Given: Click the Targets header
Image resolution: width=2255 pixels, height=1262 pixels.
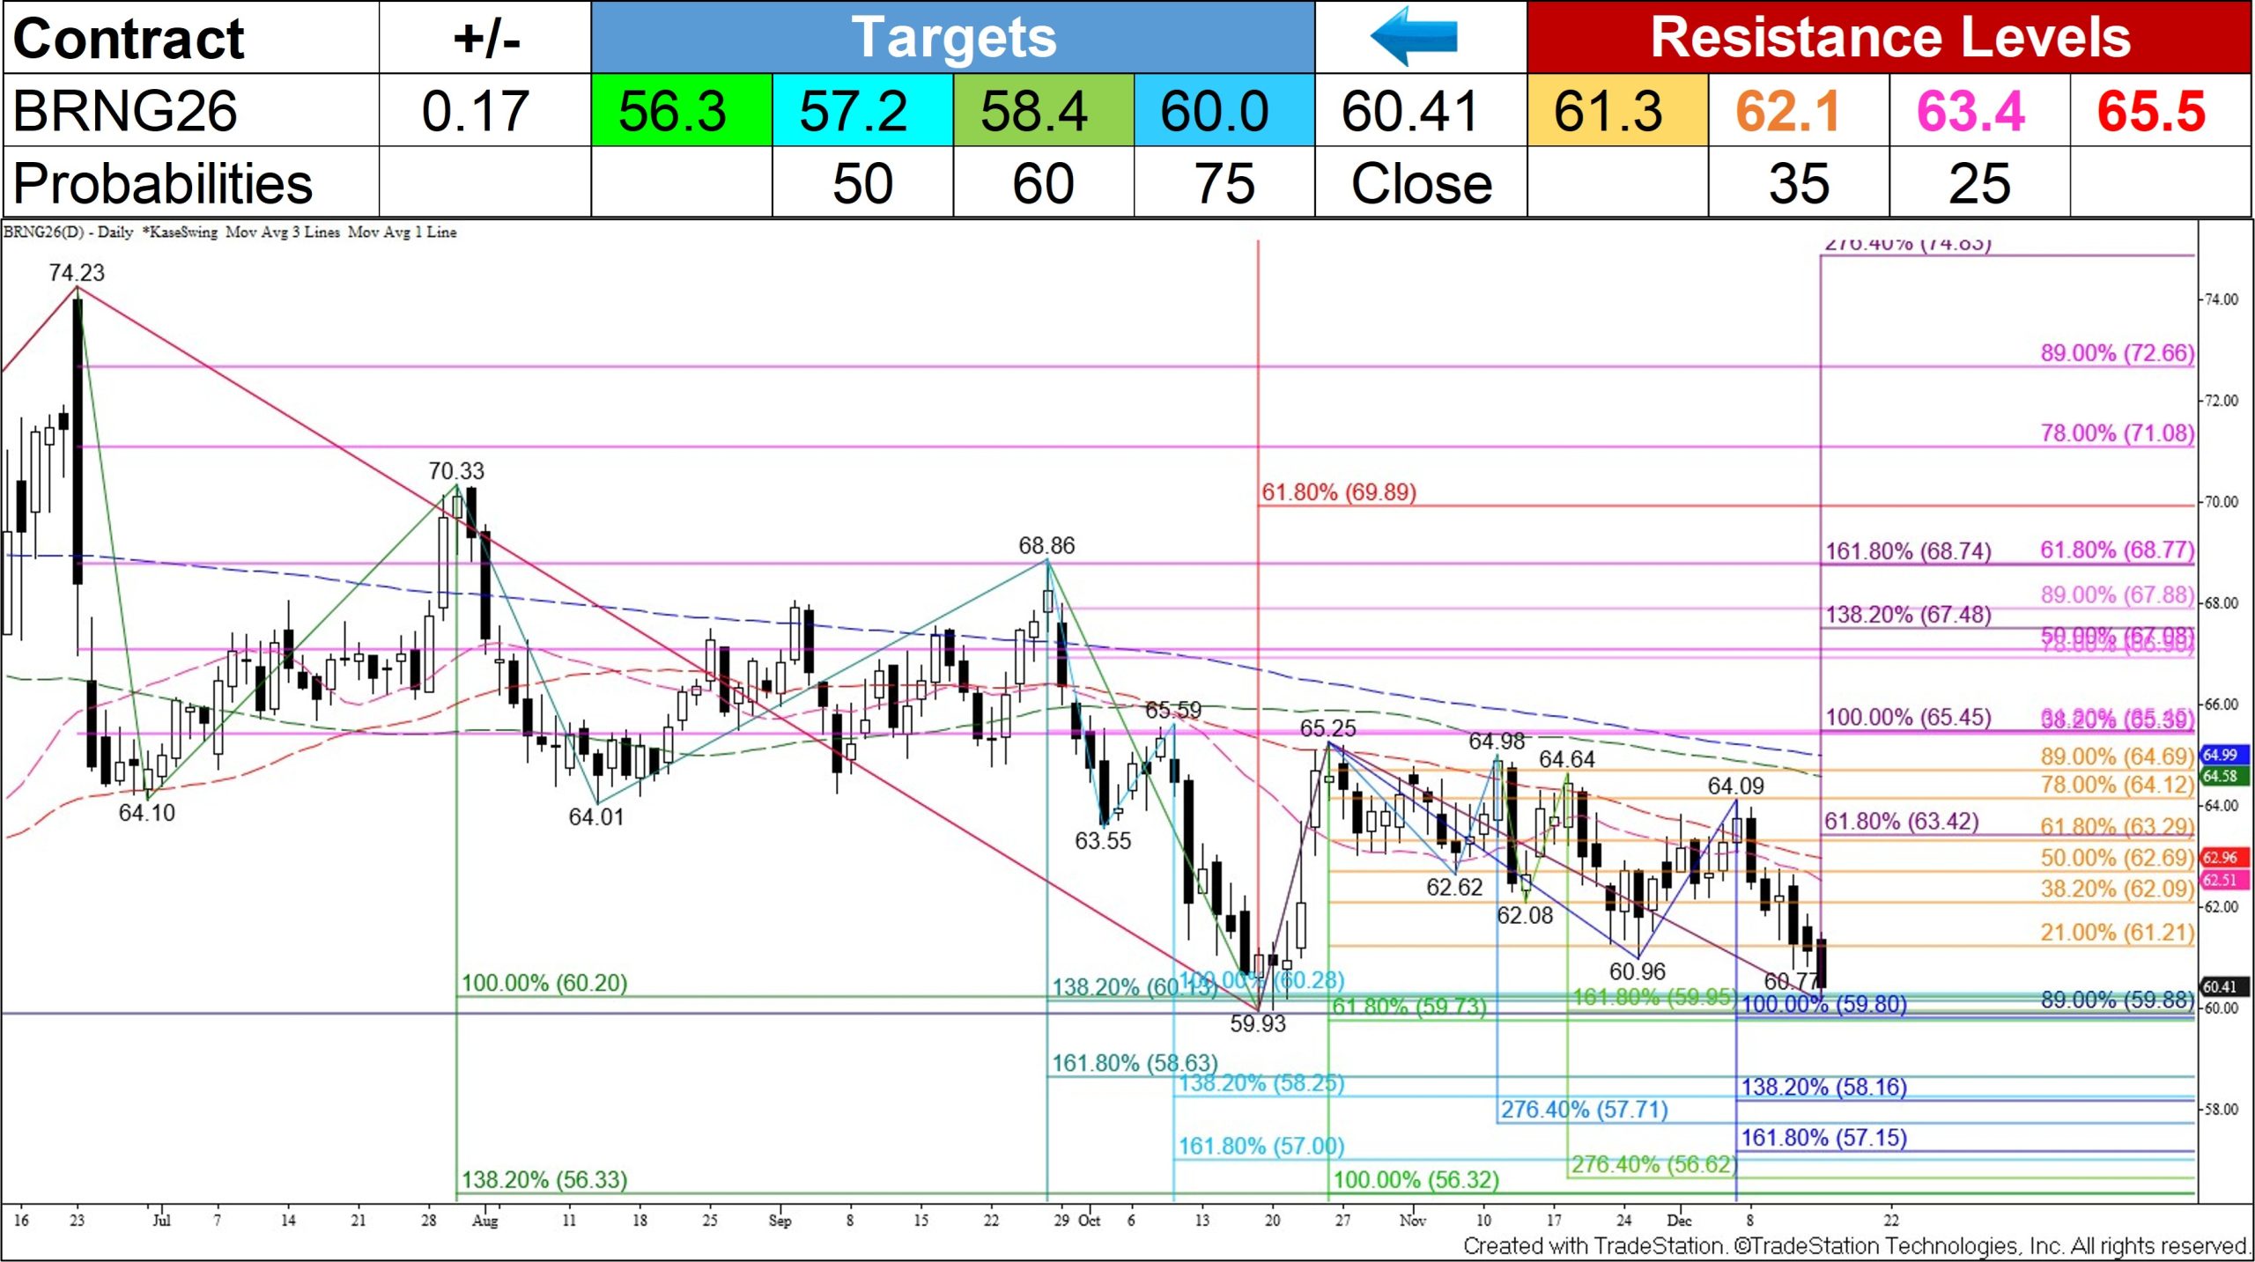Looking at the screenshot, I should tap(952, 37).
